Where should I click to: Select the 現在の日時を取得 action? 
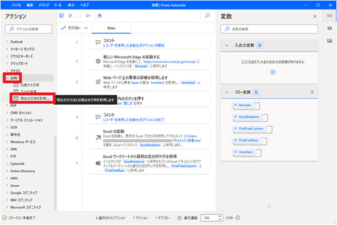tap(32, 99)
